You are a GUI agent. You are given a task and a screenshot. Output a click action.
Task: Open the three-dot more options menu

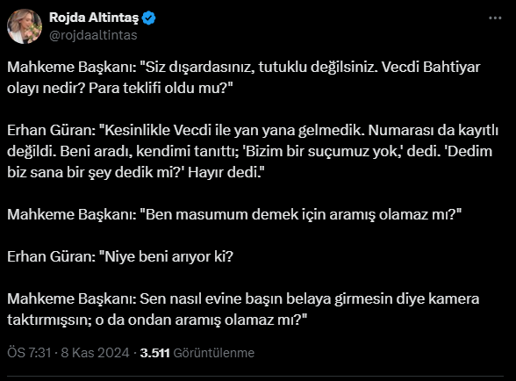495,18
